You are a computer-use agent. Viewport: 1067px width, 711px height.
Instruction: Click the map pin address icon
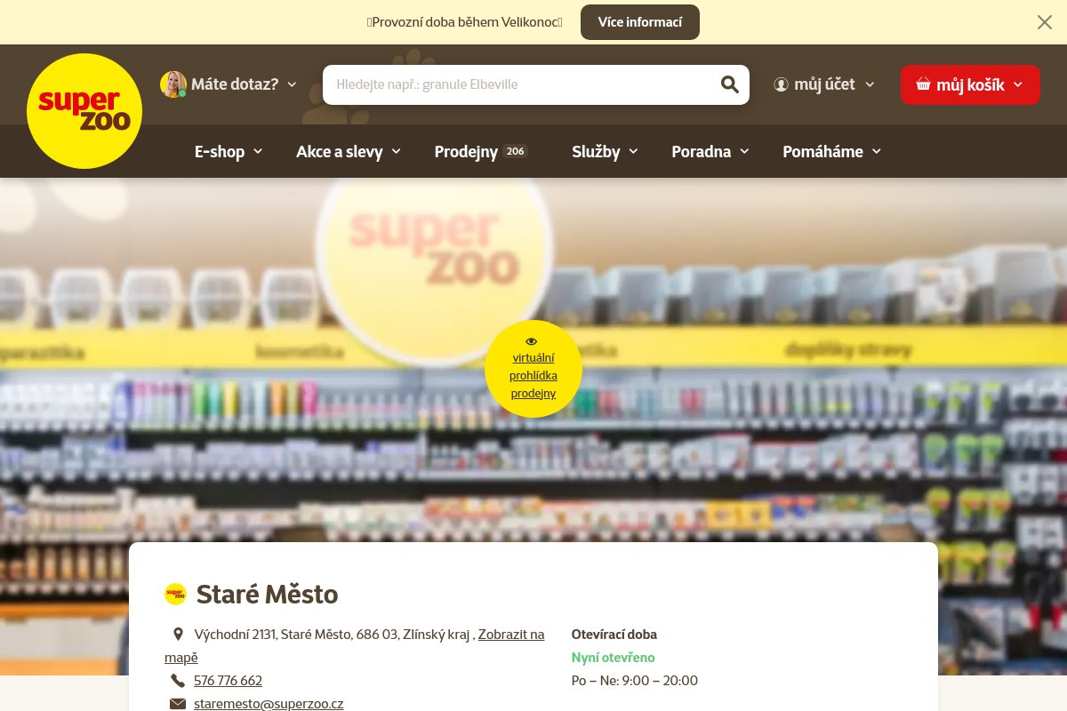click(x=178, y=635)
